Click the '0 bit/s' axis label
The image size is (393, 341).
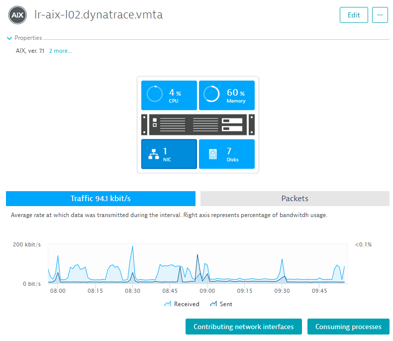pos(32,284)
